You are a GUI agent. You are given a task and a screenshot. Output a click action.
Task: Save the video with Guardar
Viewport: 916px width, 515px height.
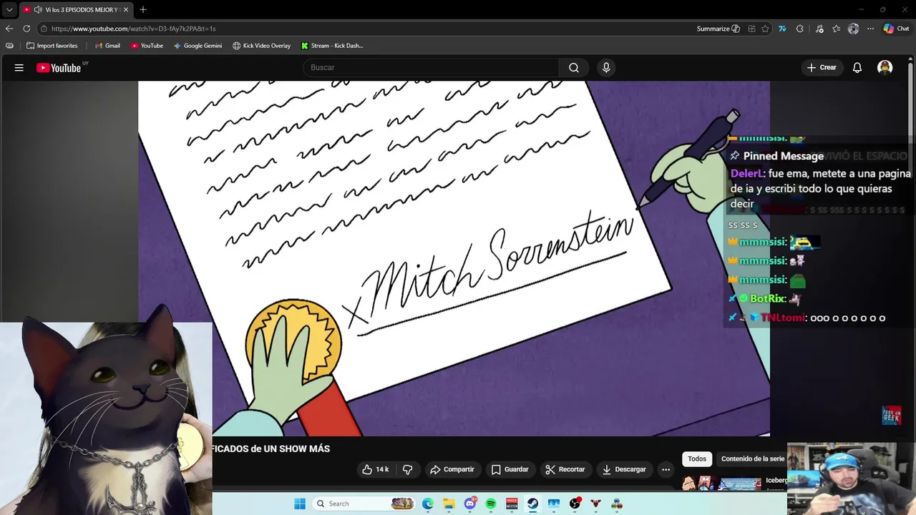(510, 469)
